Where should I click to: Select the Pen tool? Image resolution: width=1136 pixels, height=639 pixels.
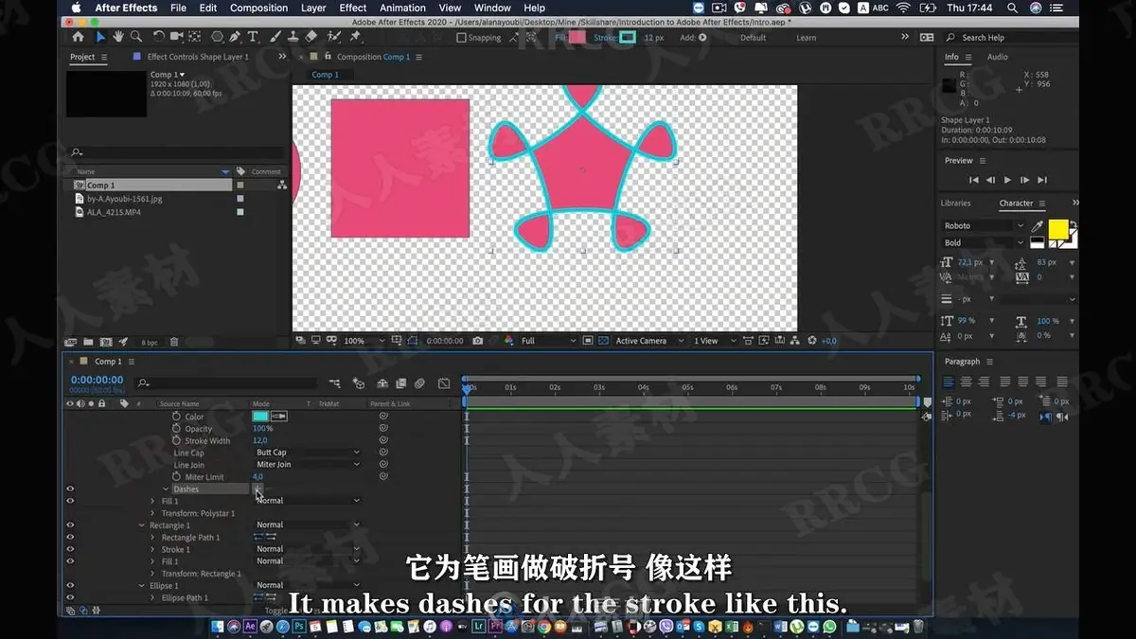(237, 37)
